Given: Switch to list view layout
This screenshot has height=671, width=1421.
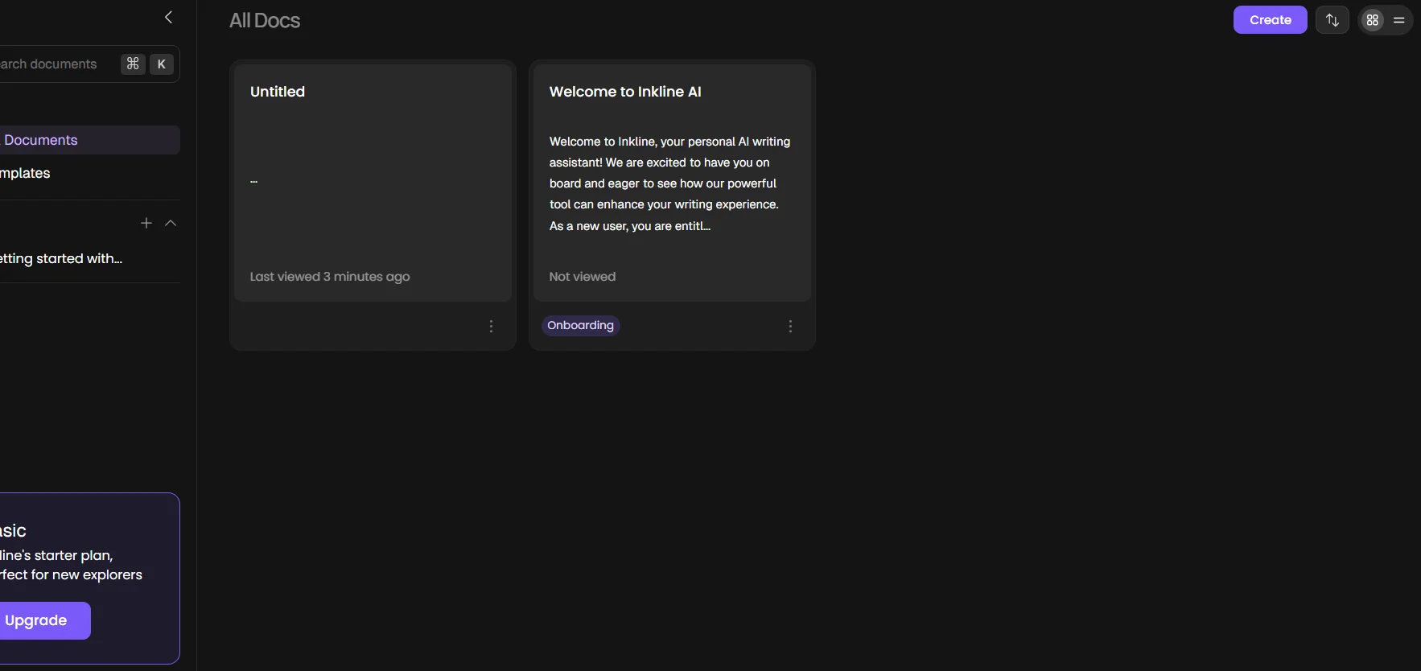Looking at the screenshot, I should (1399, 20).
